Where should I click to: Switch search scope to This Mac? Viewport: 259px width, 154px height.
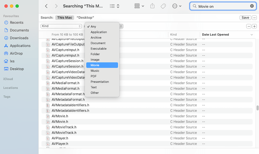point(64,17)
